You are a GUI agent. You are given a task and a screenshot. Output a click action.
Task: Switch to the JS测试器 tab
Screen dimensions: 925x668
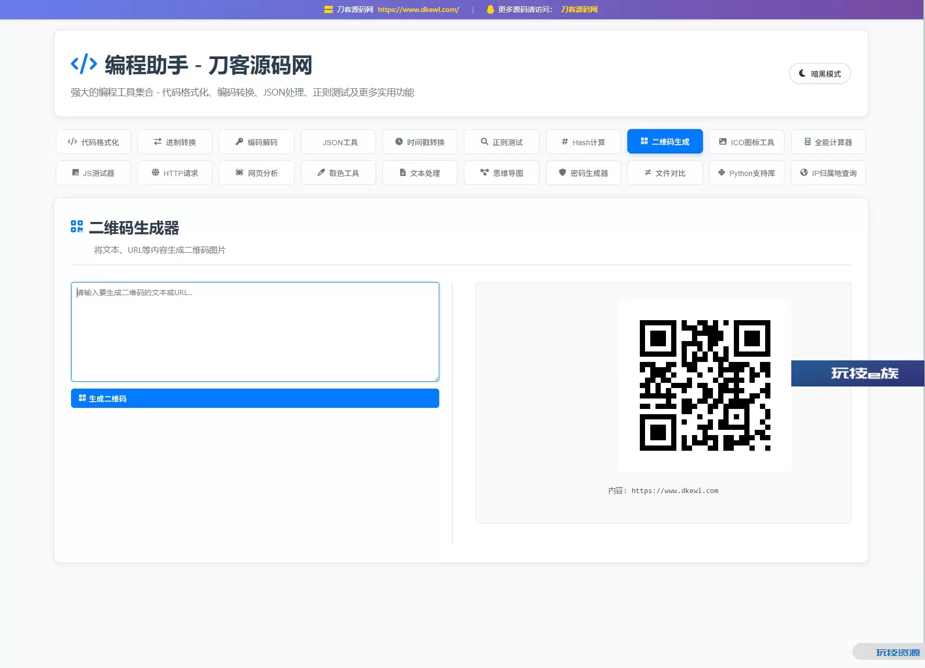coord(93,173)
